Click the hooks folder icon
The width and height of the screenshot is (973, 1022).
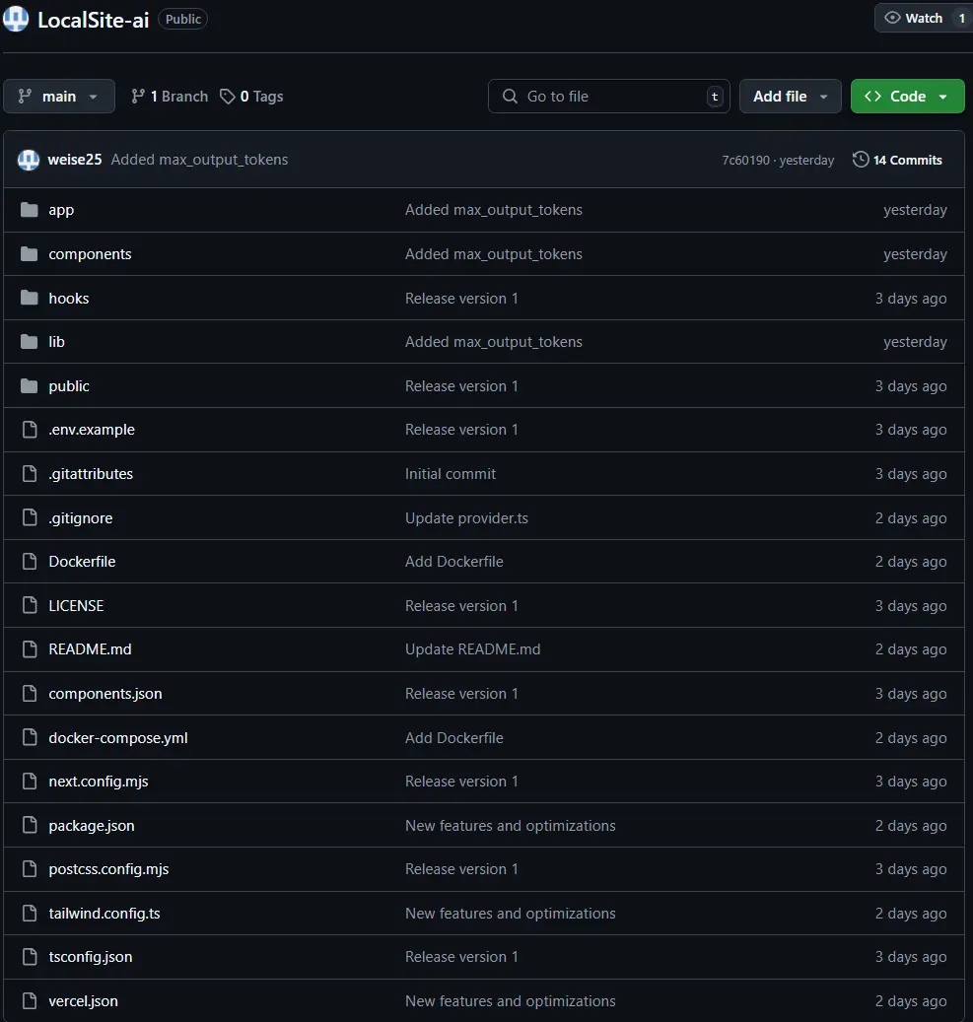point(30,299)
